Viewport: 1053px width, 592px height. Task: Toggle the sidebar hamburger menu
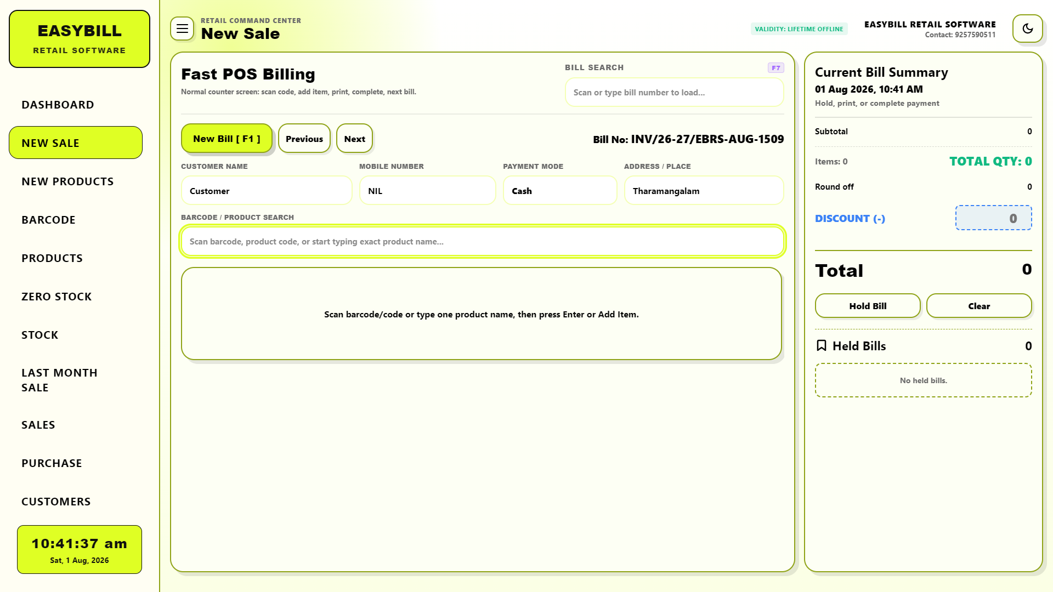(x=182, y=29)
